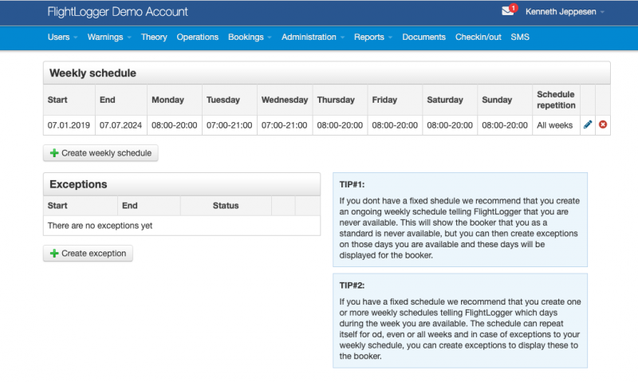Screen dimensions: 638x382
Task: Expand the Reports menu
Action: (373, 37)
